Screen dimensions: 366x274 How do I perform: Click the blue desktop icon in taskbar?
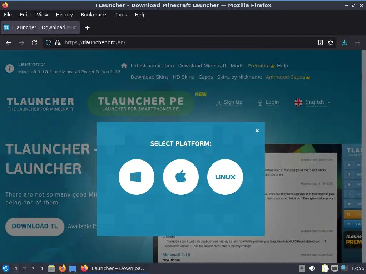[x=73, y=268]
